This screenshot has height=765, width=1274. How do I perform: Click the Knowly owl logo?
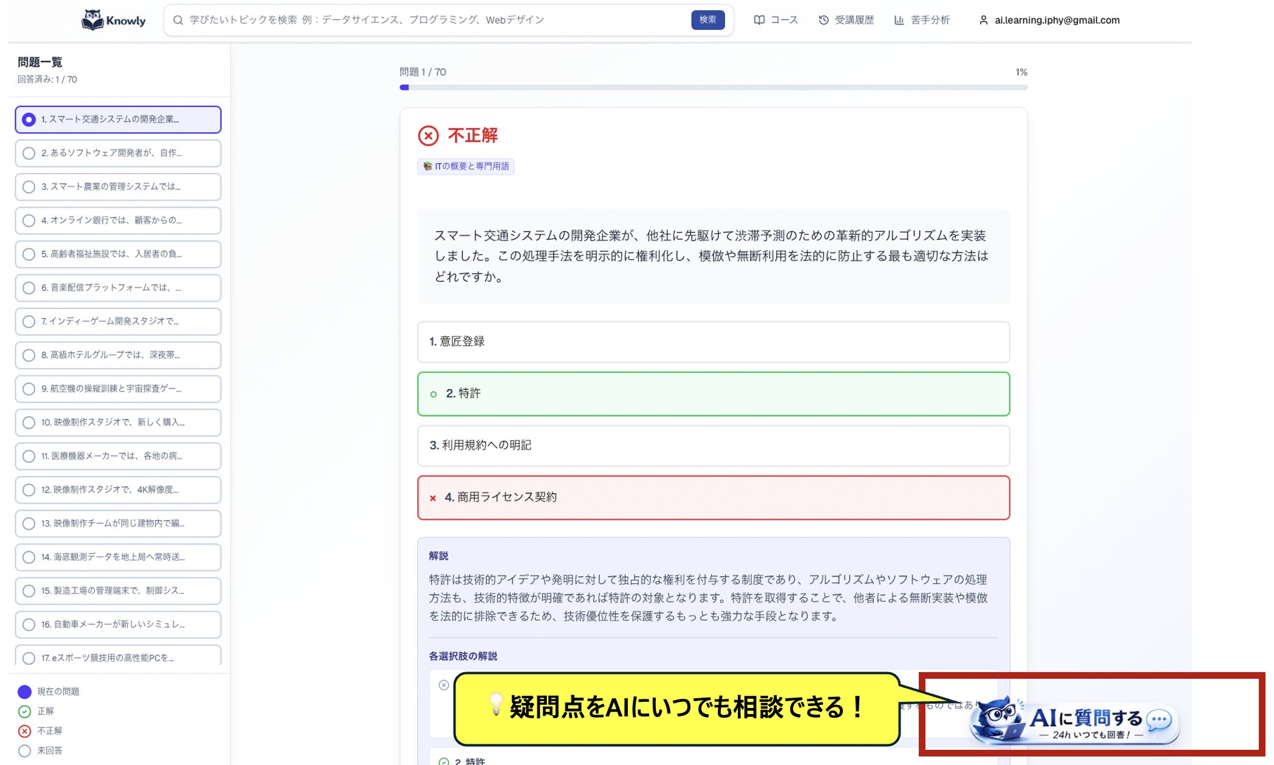point(92,20)
